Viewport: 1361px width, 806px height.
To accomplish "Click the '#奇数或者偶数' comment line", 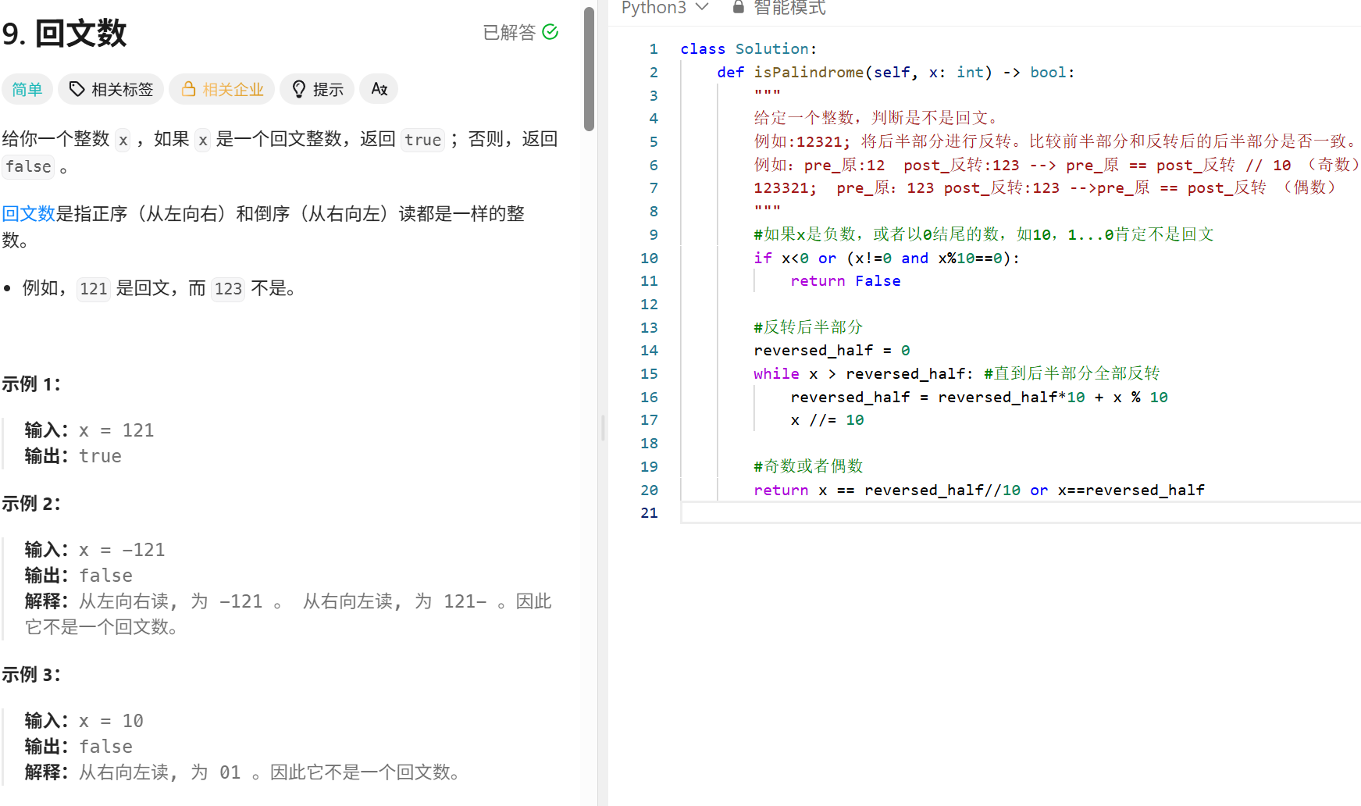I will tap(808, 466).
